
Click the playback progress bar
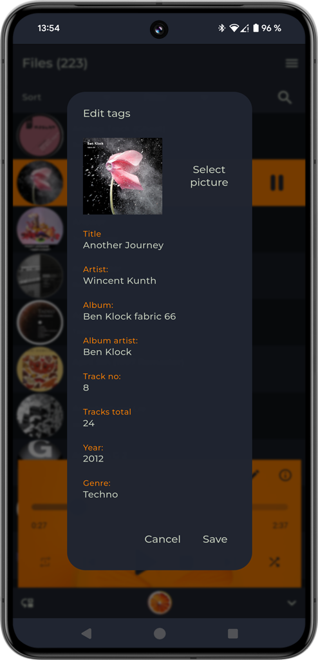[160, 507]
